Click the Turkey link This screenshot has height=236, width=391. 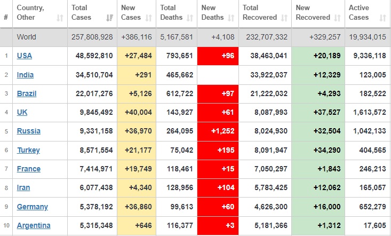click(x=28, y=150)
